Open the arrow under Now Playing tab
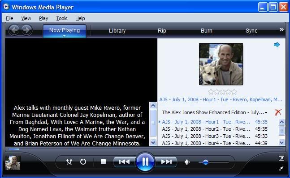 tap(64, 36)
